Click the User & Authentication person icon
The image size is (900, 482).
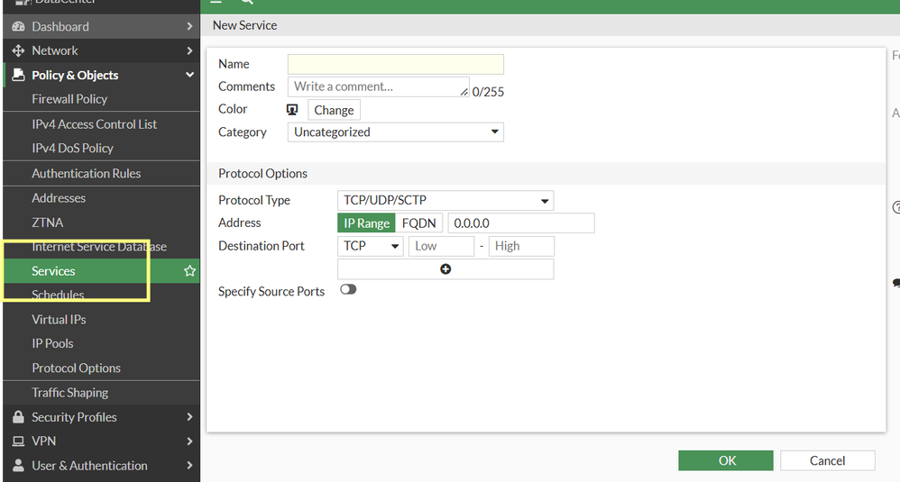tap(18, 466)
